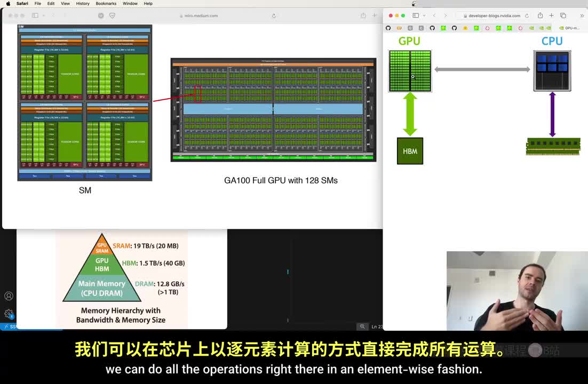Viewport: 588px width, 384px height.
Task: Click the GA100 full GPU diagram image
Action: pos(273,110)
